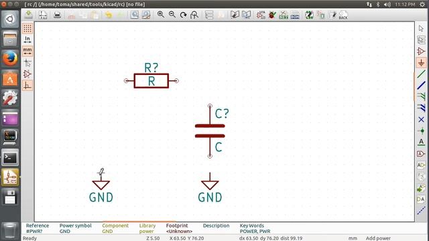Viewport: 429px width, 241px height.
Task: Click the resistor R? symbol
Action: tap(151, 80)
